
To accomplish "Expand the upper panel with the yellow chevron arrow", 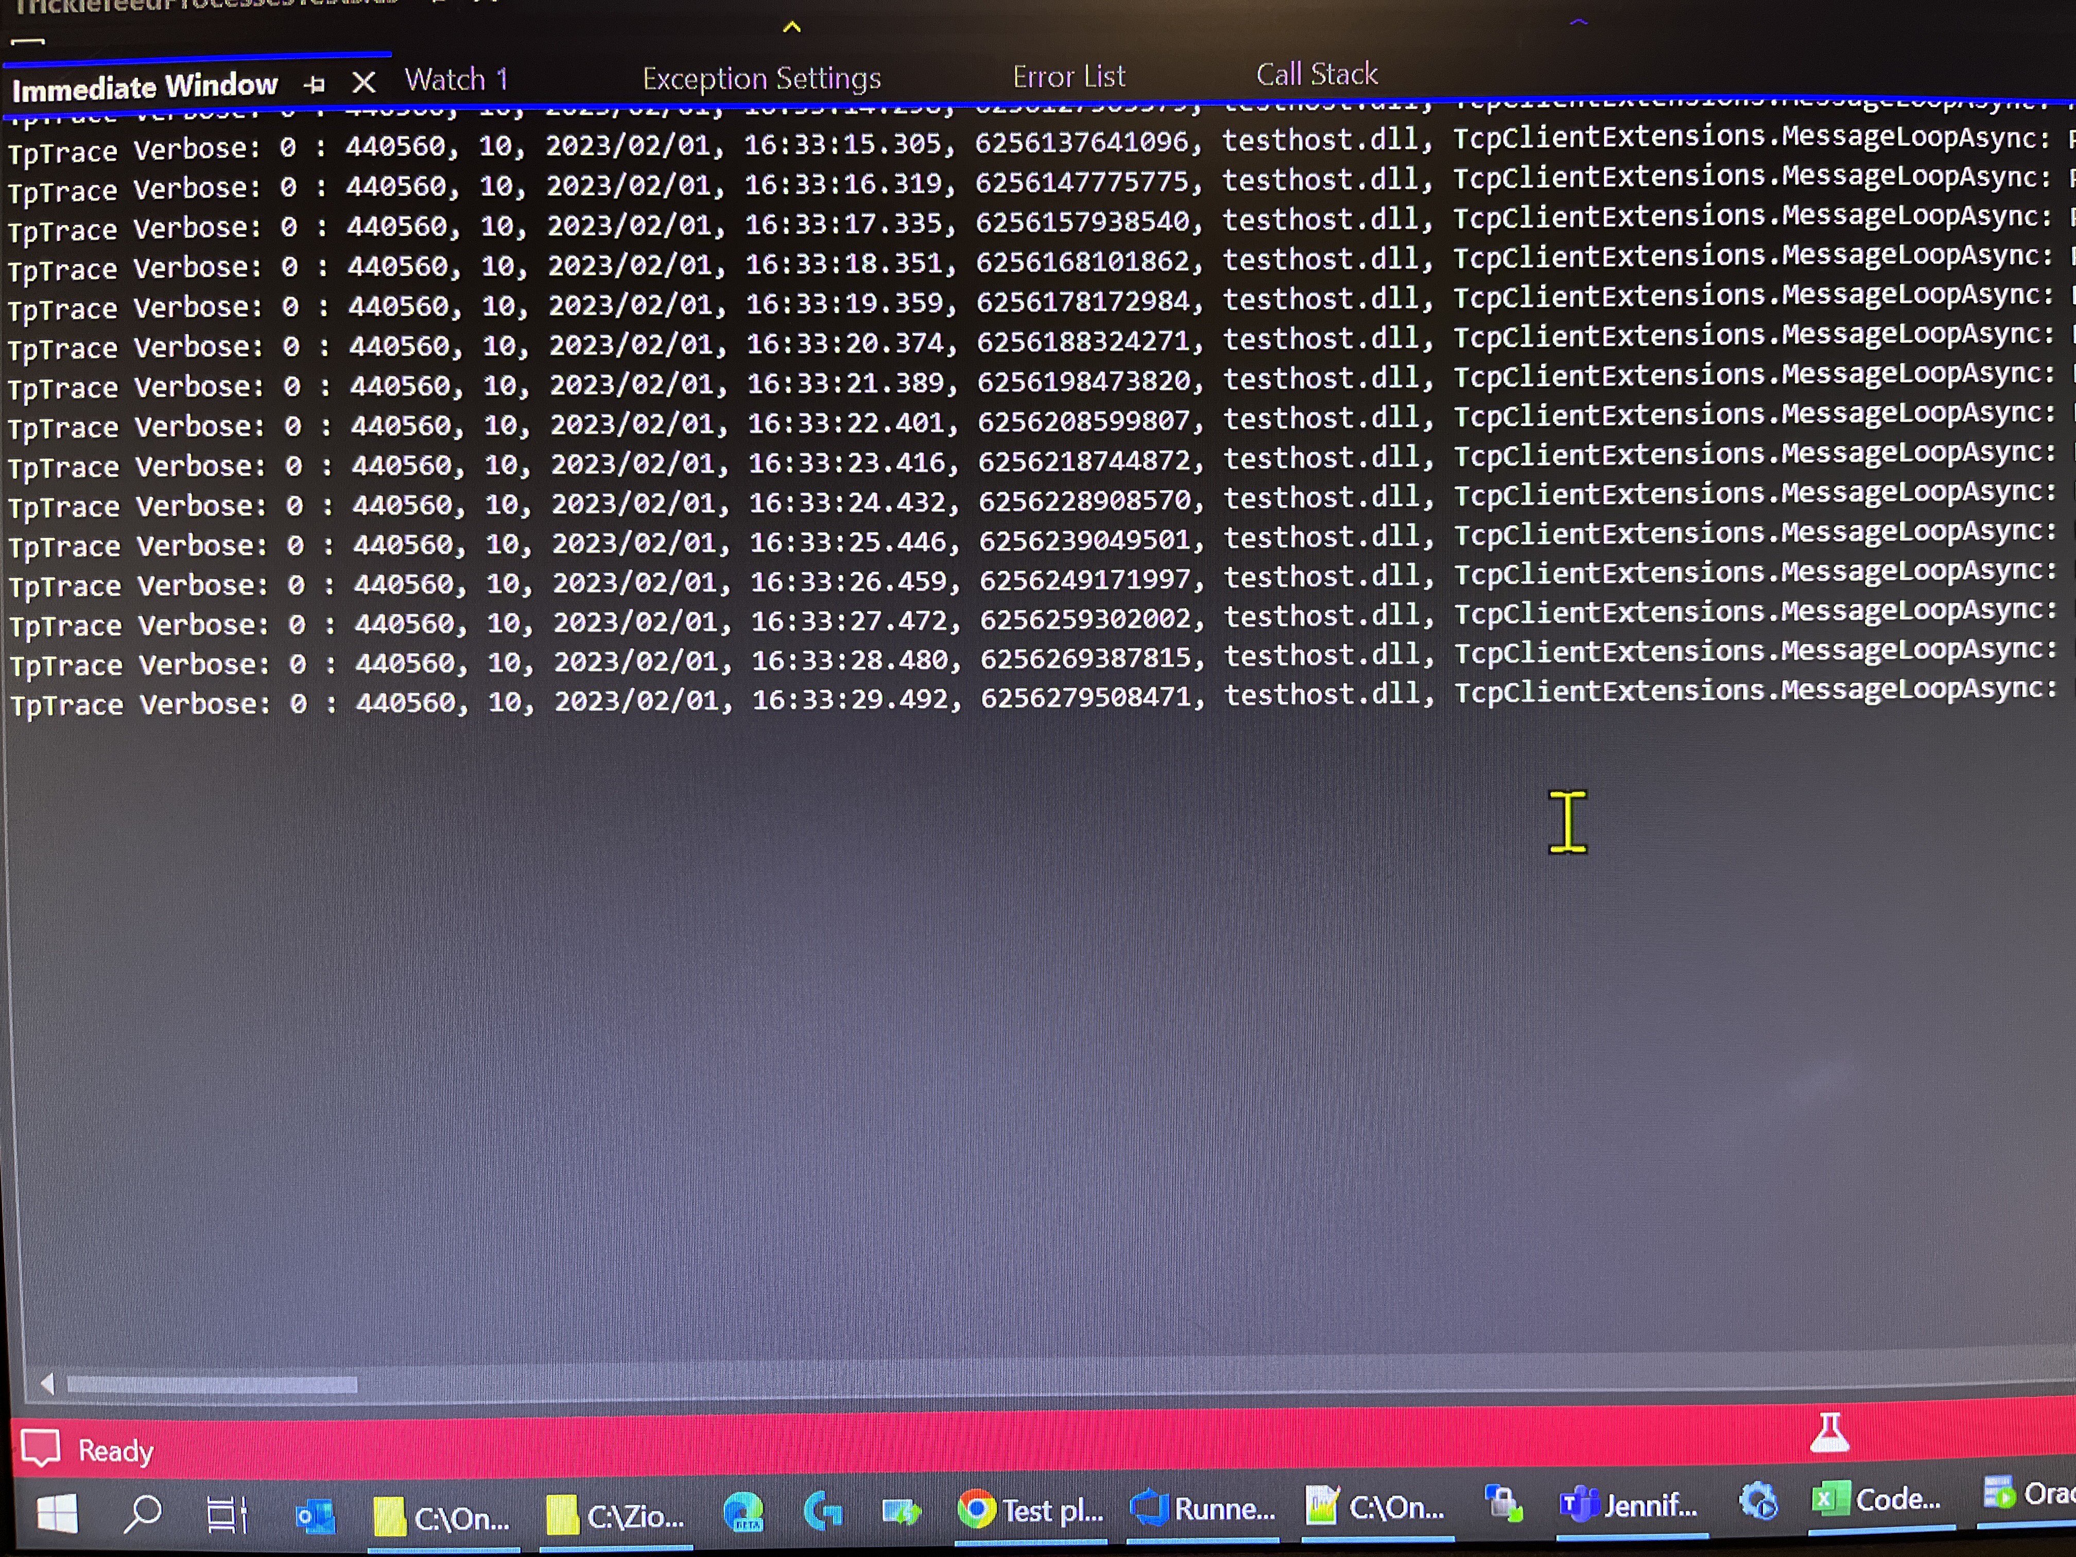I will pos(791,27).
